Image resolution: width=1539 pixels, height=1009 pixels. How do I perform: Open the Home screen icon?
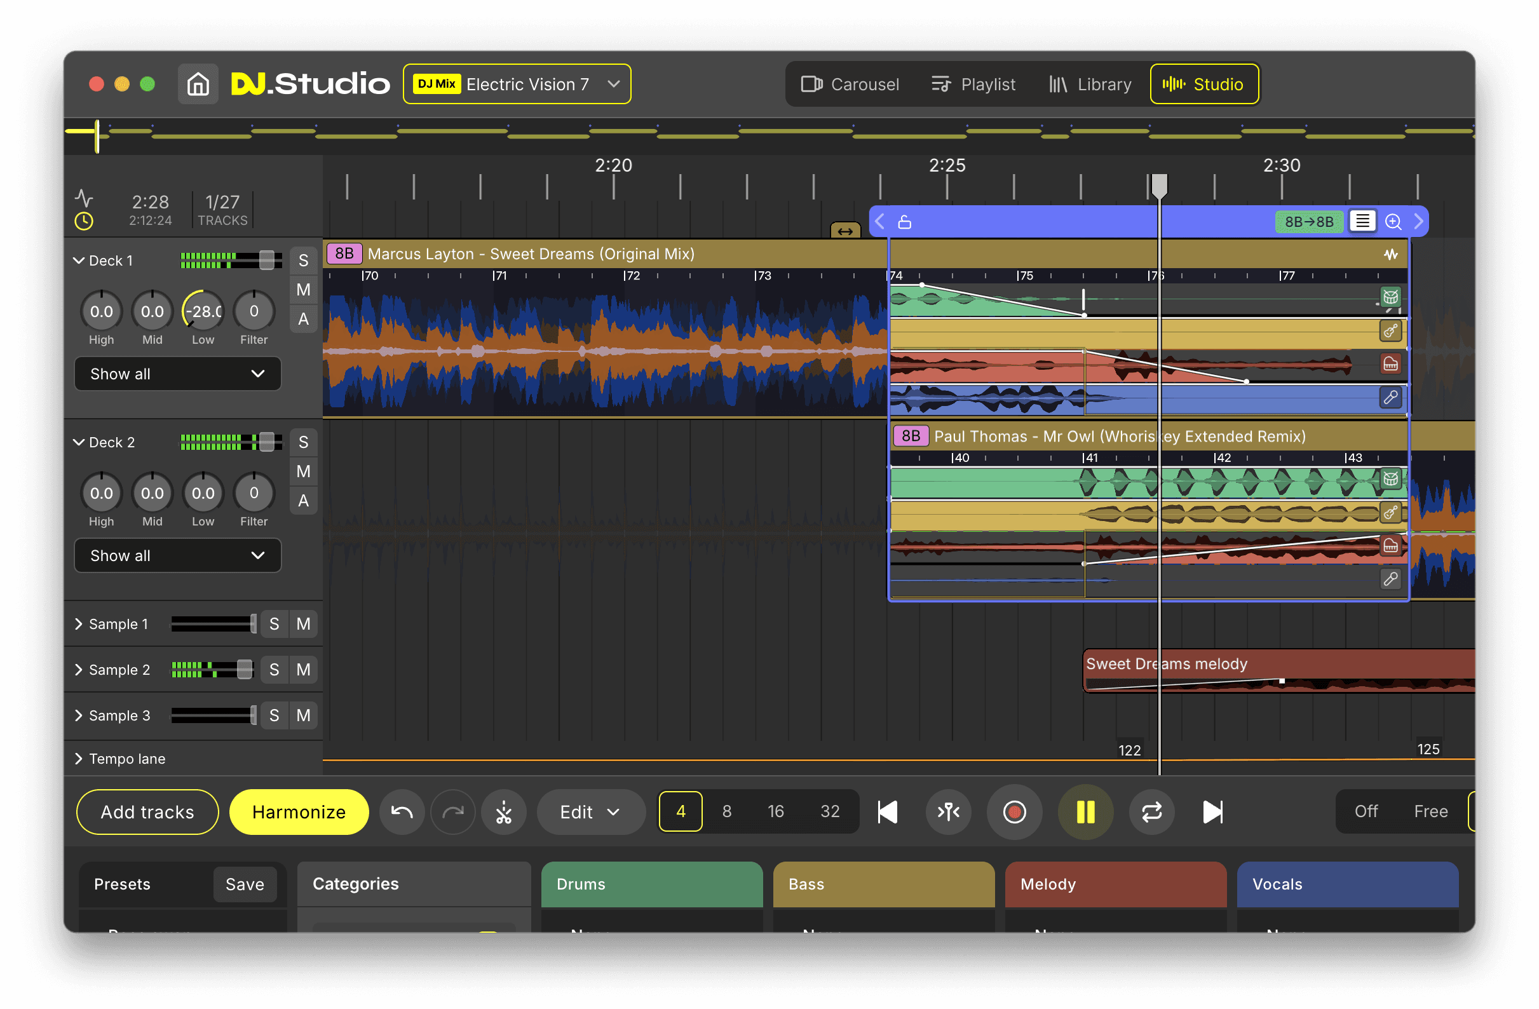click(x=198, y=84)
